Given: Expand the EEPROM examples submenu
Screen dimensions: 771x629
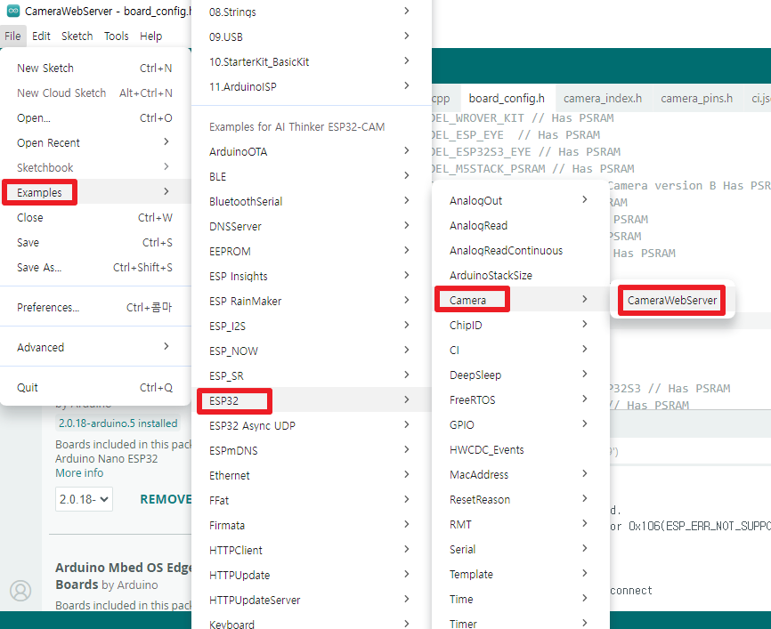Looking at the screenshot, I should pos(312,251).
